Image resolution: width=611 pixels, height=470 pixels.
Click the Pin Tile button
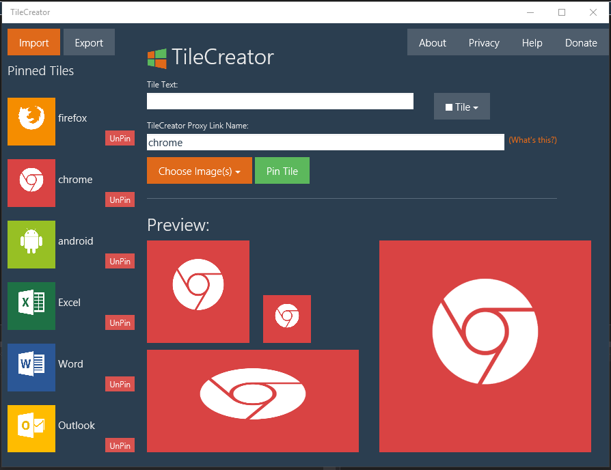[282, 170]
